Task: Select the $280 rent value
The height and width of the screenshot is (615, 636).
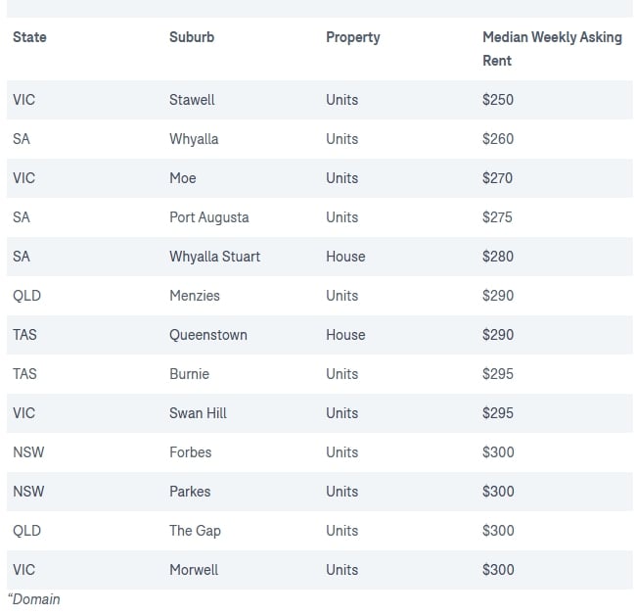Action: pos(497,257)
